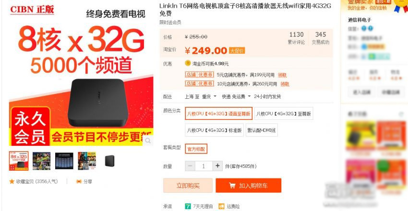The image size is (408, 211).
Task: Choose the 默认配HDMI线 option
Action: point(262,130)
